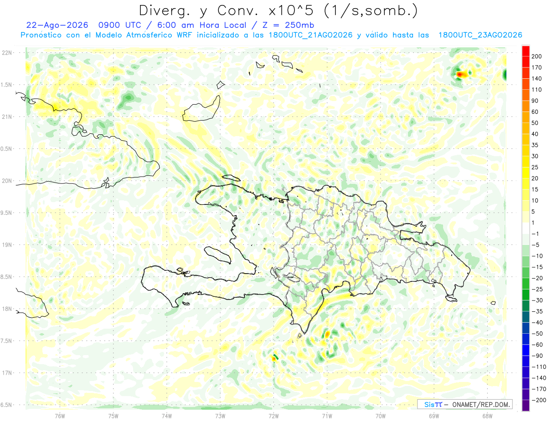Click the red divergence hotspot near 68.5W
The height and width of the screenshot is (422, 547).
460,74
